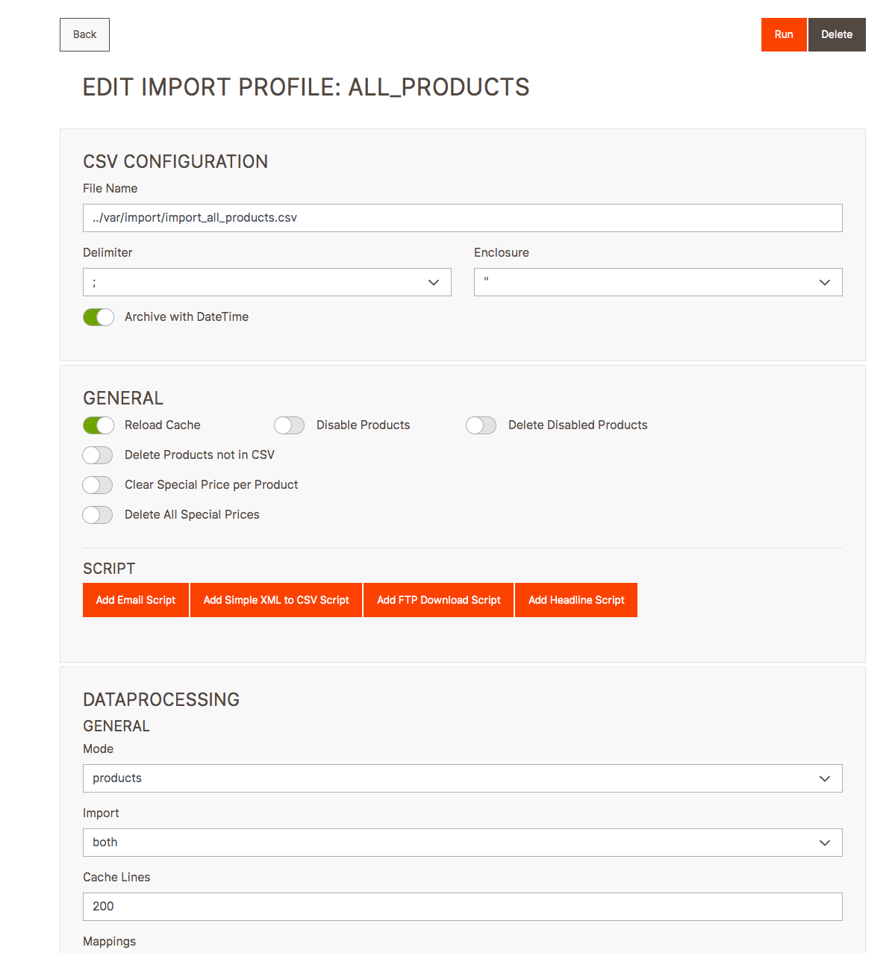Screen dimensions: 895x953
Task: Open the Delimiter dropdown
Action: coord(267,282)
